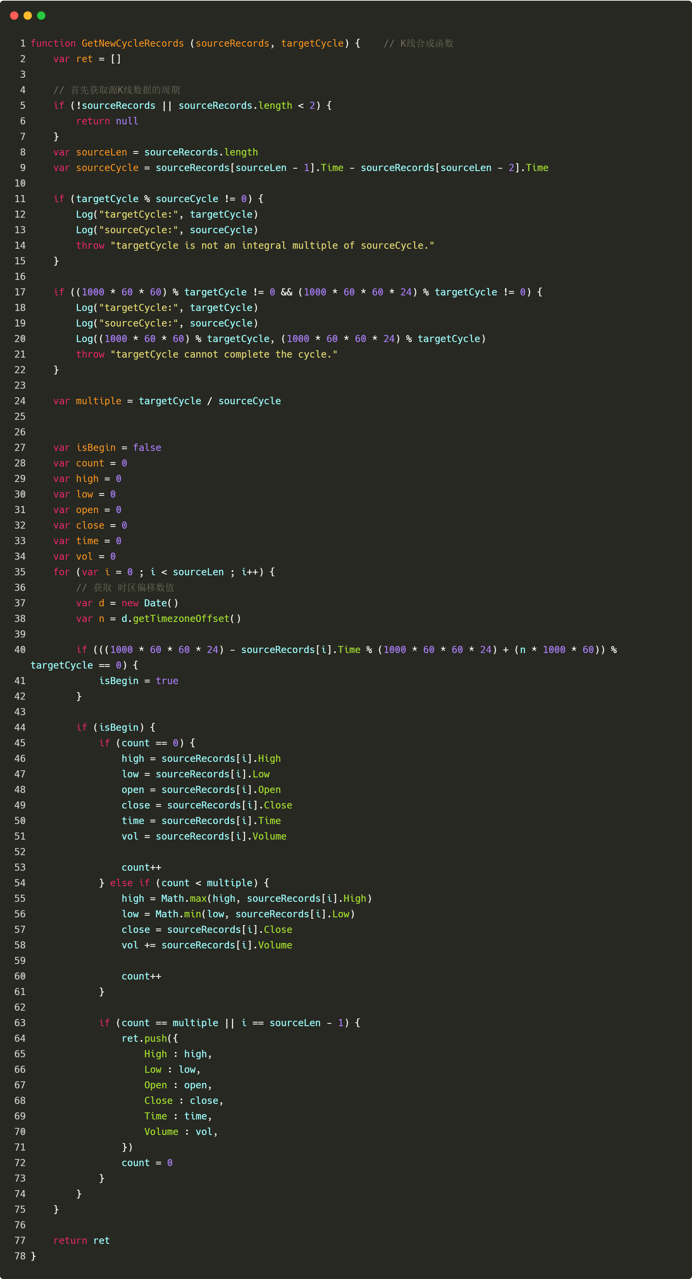The image size is (692, 1279).
Task: Click the string 'targetCycle is not an integral multiple of sourceCycle.'
Action: (273, 246)
